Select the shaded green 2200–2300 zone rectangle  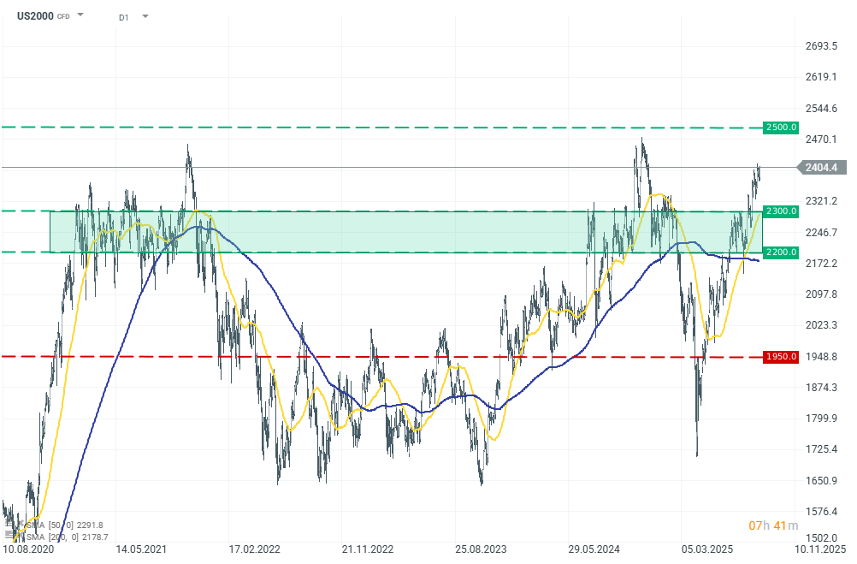[406, 232]
